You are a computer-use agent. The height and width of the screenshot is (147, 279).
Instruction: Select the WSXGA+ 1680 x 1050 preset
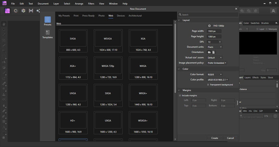tap(143, 123)
